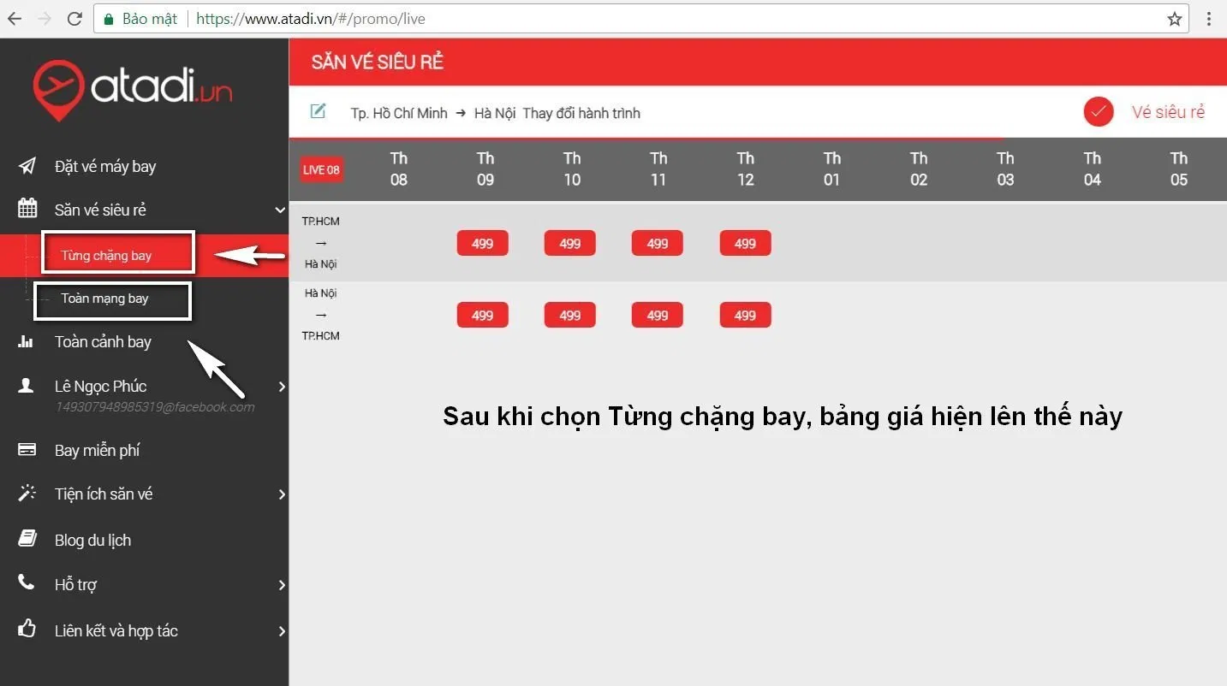Click the magic wand icon for Tiện ích săn vé

(x=27, y=494)
